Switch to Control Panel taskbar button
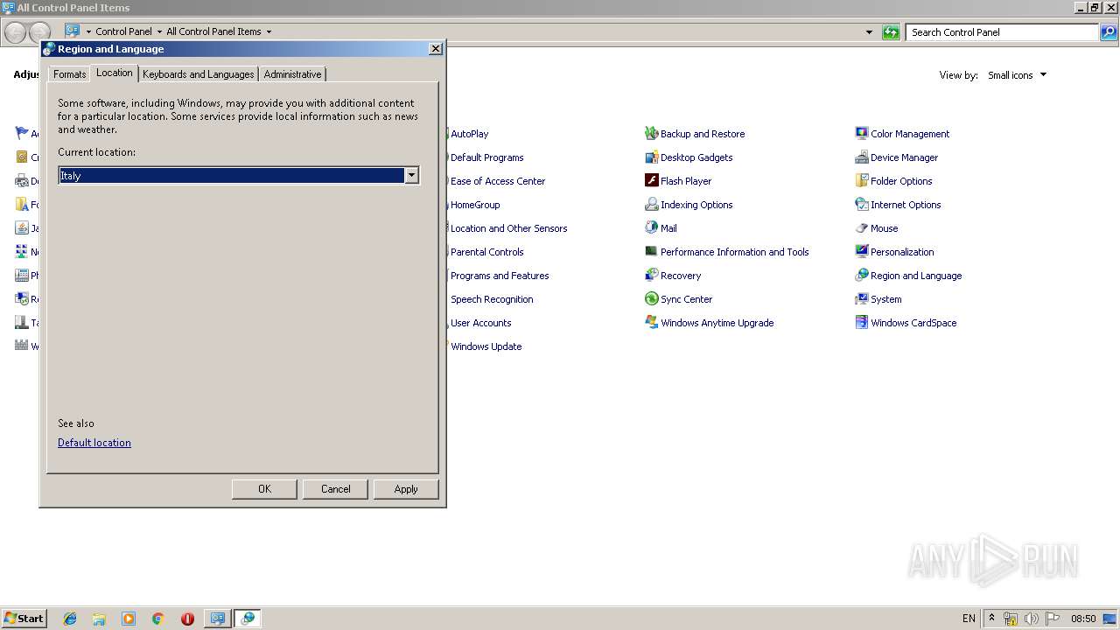Screen dimensions: 1120x630 [x=216, y=619]
